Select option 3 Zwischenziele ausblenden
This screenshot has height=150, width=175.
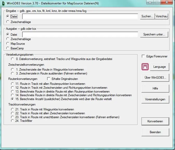12,73
